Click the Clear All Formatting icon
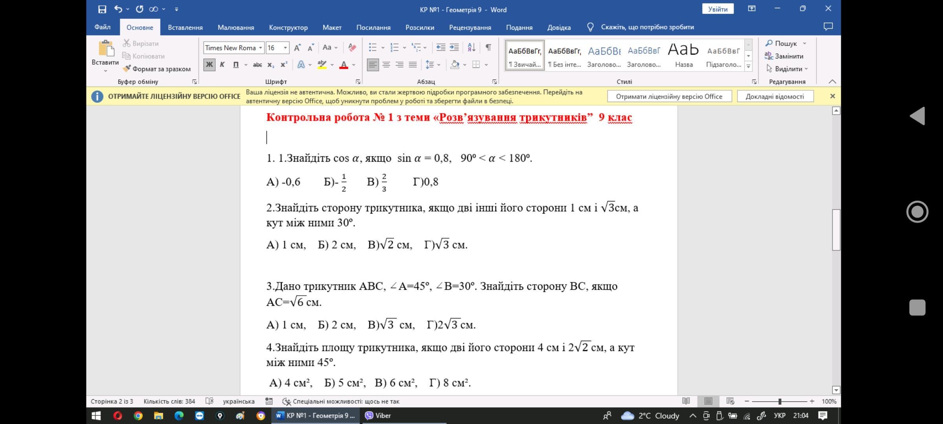Image resolution: width=943 pixels, height=424 pixels. tap(352, 48)
